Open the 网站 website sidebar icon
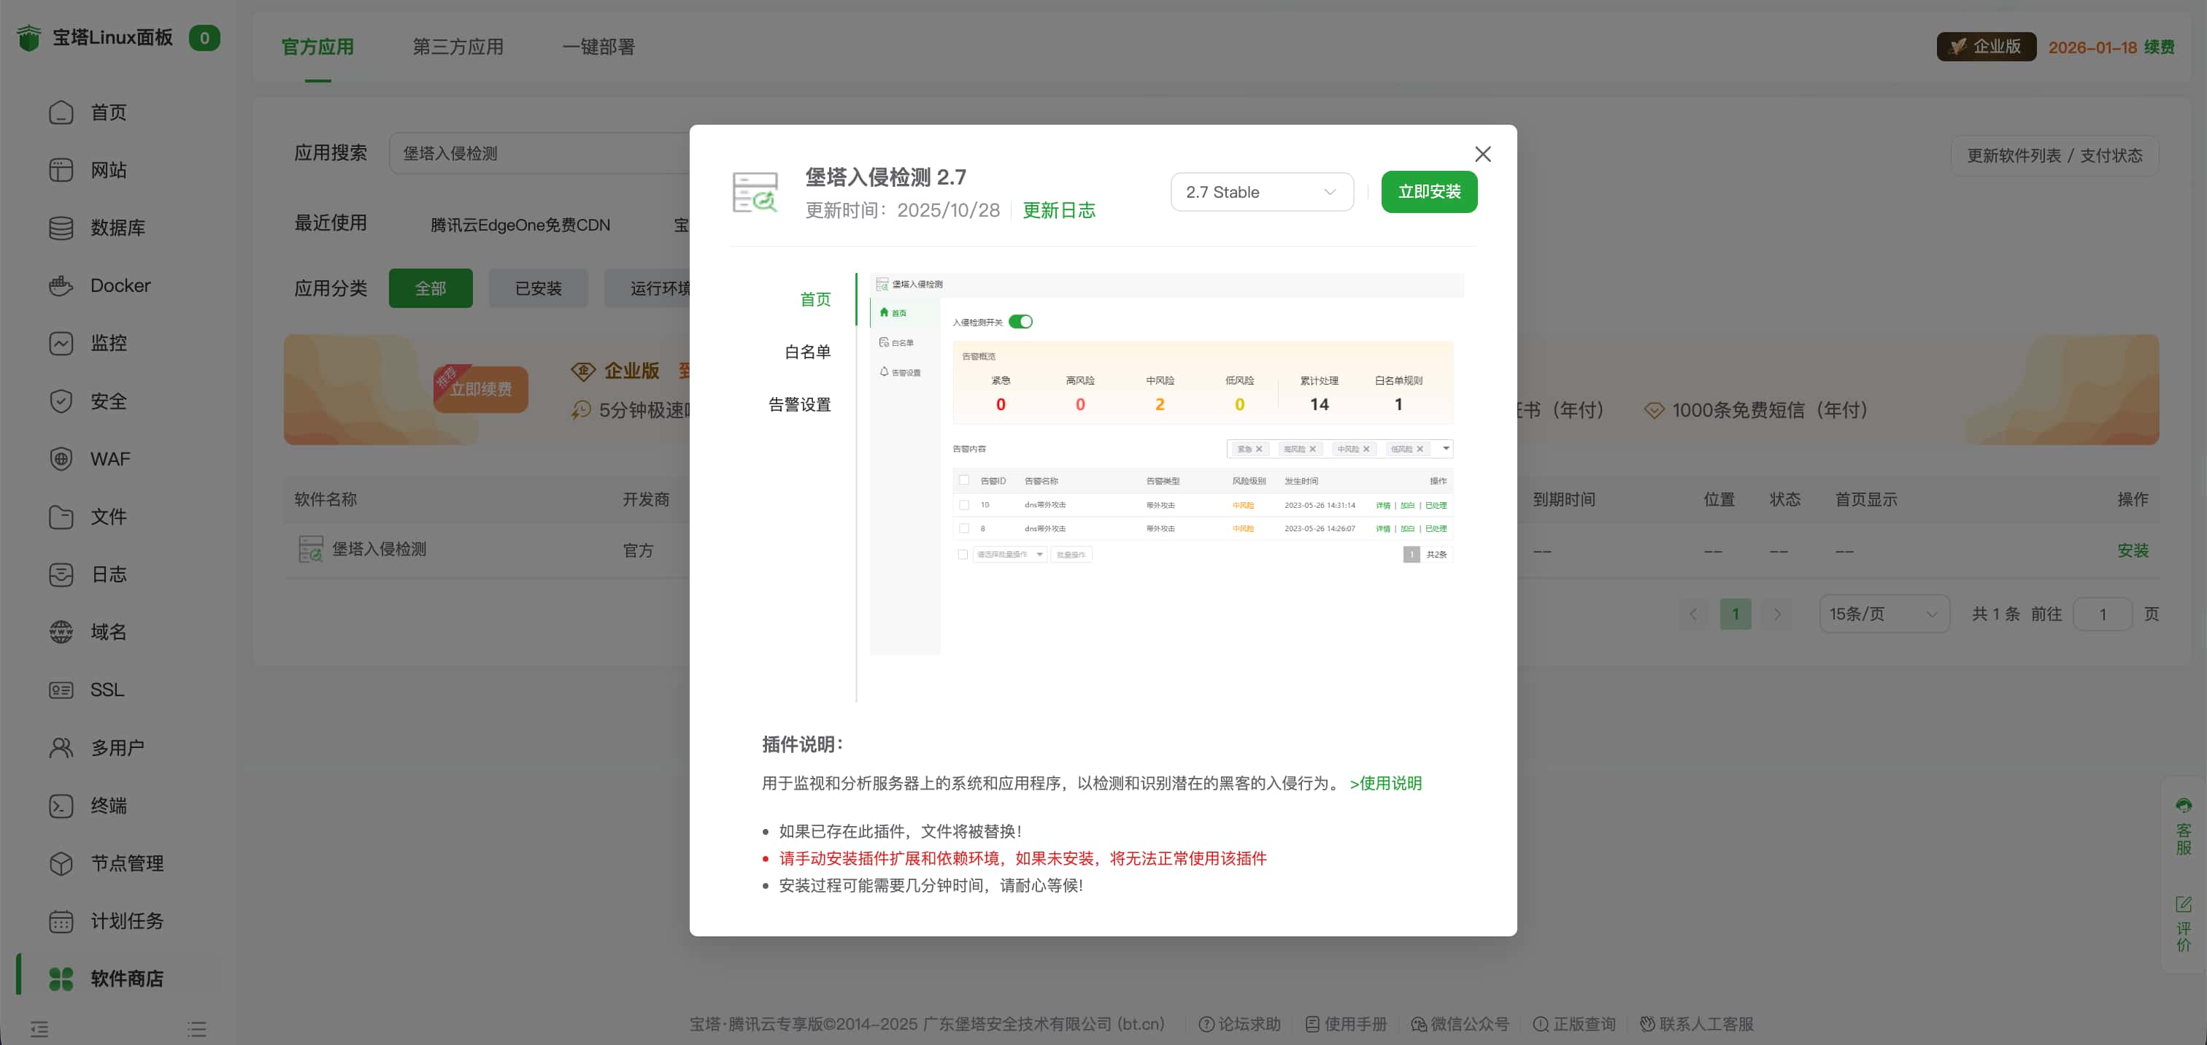Viewport: 2207px width, 1045px height. pos(61,169)
